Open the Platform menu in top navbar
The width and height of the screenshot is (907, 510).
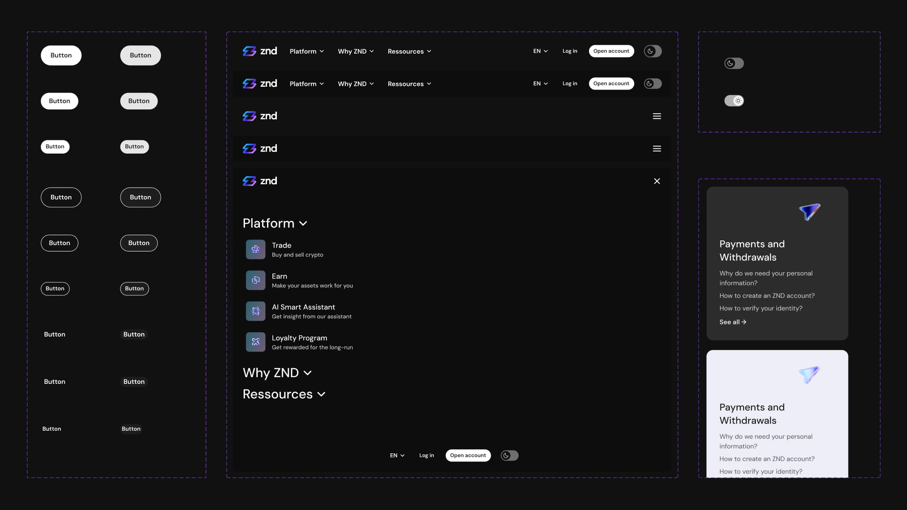click(x=306, y=51)
